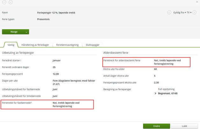
Task: Click the Ferie typen label
Action: pos(8,19)
